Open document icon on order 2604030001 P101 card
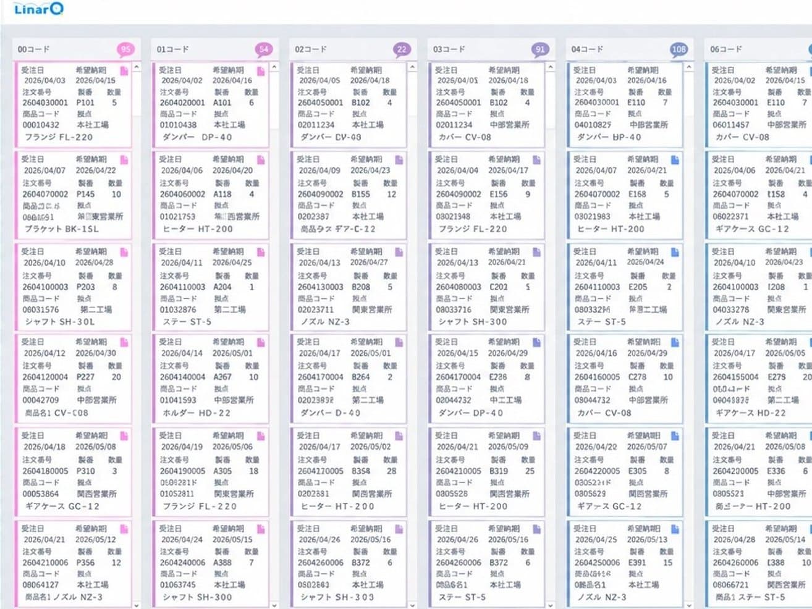Image resolution: width=812 pixels, height=609 pixels. (124, 72)
